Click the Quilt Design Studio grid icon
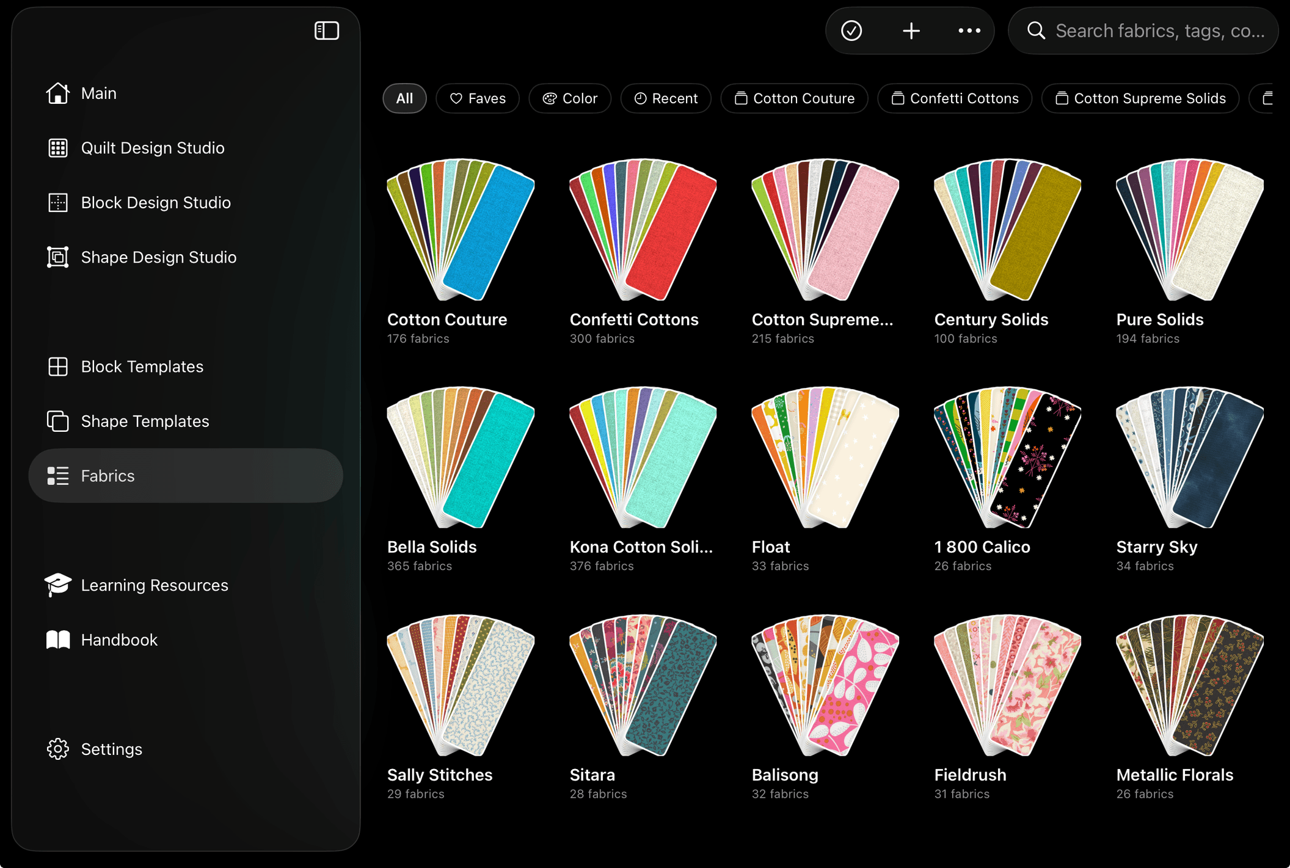Screen dimensions: 1290x868 point(58,148)
